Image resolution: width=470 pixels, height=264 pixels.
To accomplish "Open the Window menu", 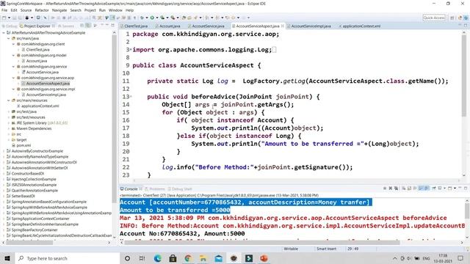I will pyautogui.click(x=115, y=10).
